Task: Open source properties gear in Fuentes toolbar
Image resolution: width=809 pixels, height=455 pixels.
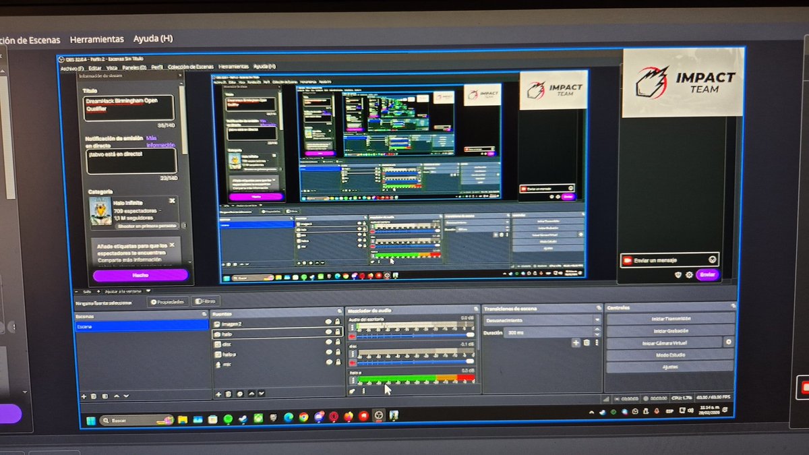Action: pos(240,394)
